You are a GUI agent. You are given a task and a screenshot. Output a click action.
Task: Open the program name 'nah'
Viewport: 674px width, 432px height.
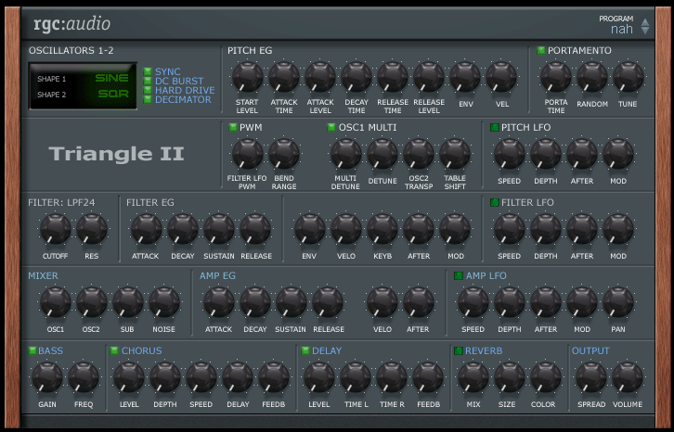[622, 29]
